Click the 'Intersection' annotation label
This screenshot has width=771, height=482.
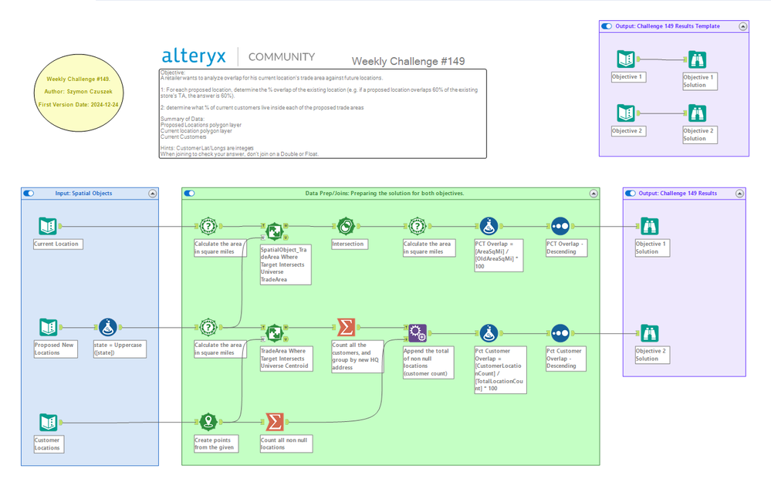pos(350,244)
